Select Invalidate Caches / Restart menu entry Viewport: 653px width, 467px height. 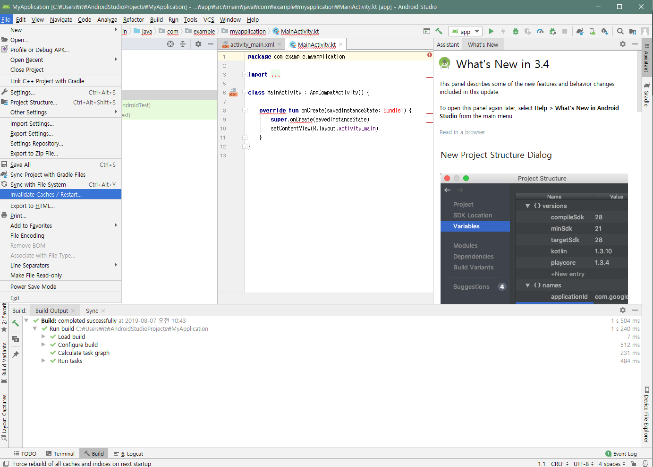pyautogui.click(x=60, y=194)
